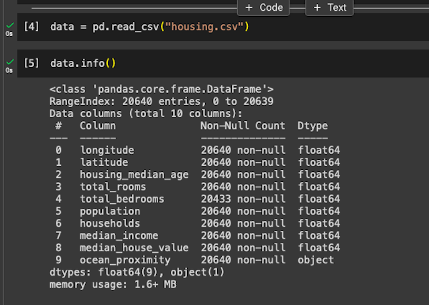Click the 'housing_median_age' column name
Screen dimensions: 429x305
pyautogui.click(x=134, y=175)
